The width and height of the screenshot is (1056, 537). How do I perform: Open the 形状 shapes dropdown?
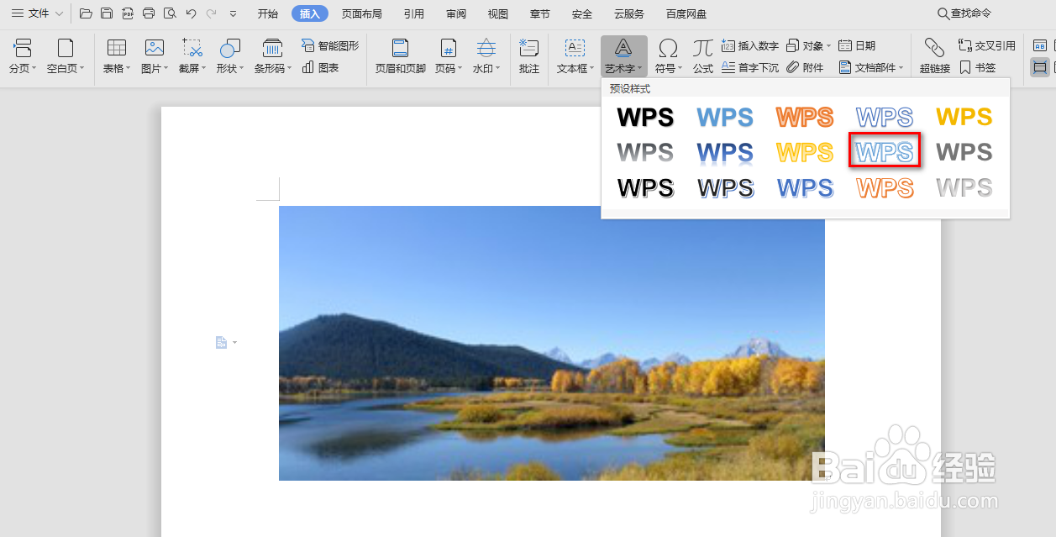click(x=230, y=56)
